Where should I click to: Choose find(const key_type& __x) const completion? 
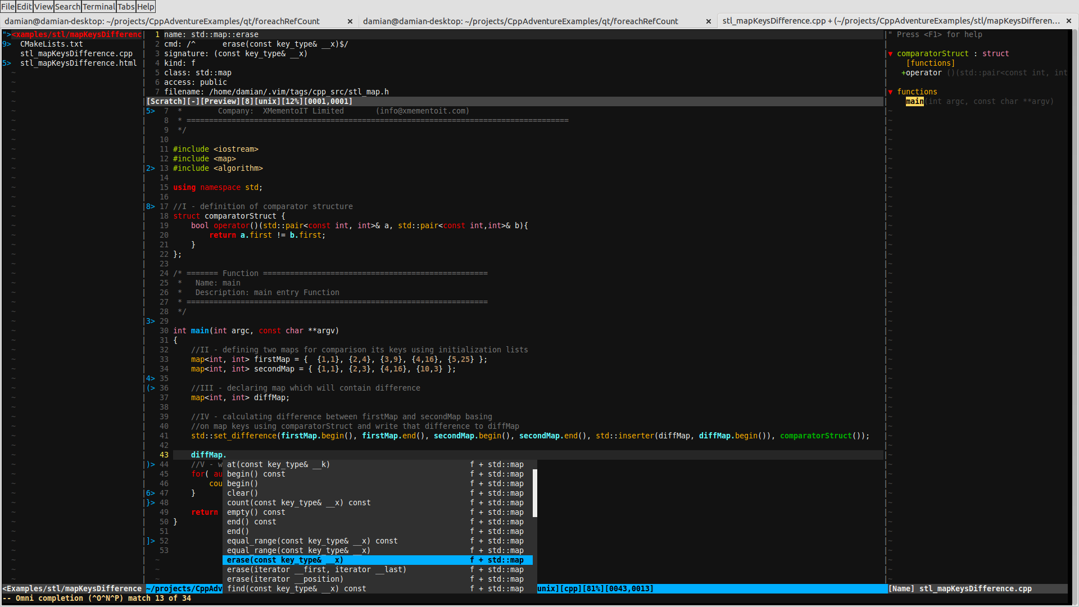(x=296, y=589)
